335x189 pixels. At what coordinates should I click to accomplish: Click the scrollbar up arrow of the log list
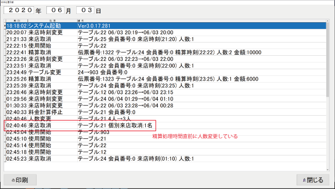click(328, 21)
